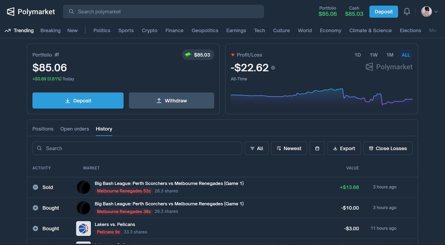Open the profile avatar menu
This screenshot has height=245, width=445.
coord(429,11)
